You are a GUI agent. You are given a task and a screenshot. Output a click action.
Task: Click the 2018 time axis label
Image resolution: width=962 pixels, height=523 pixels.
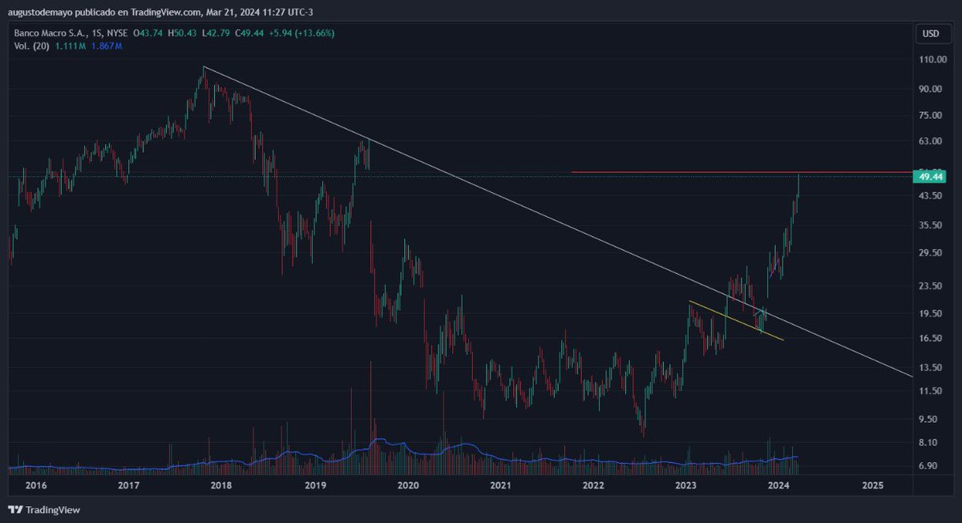coord(222,485)
